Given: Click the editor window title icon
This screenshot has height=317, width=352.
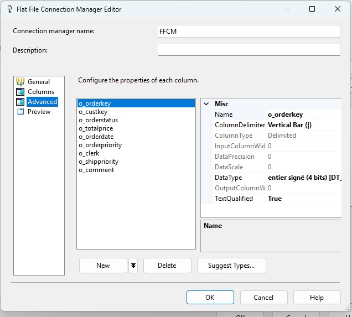Looking at the screenshot, I should 9,9.
